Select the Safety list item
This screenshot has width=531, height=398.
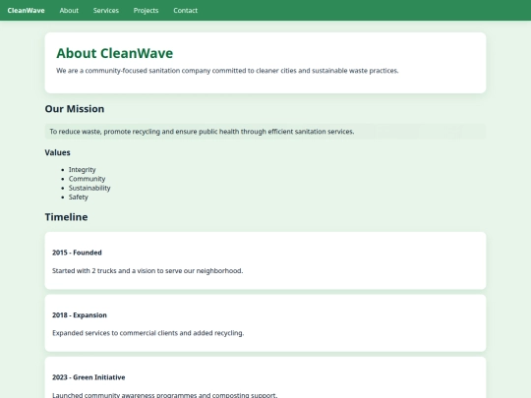pyautogui.click(x=79, y=197)
